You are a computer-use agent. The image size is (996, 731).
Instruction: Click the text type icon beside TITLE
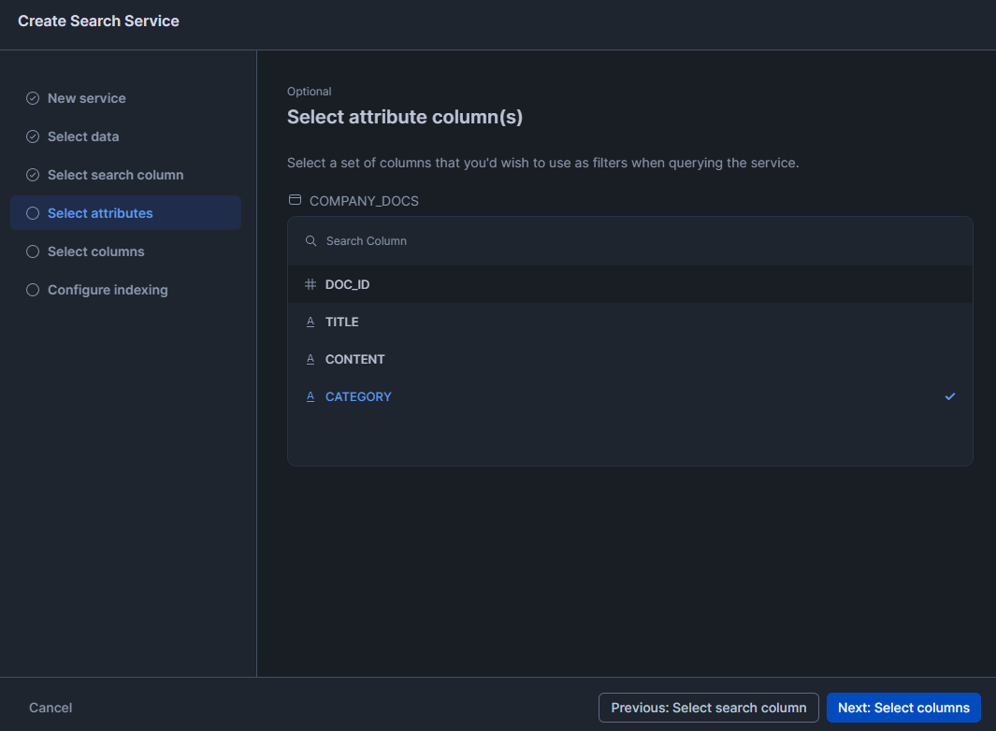(x=310, y=322)
